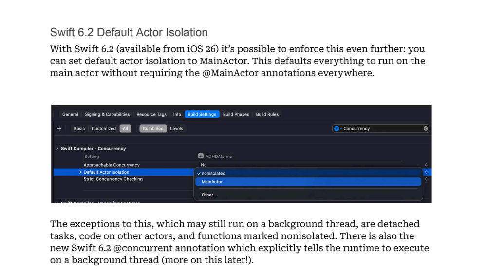Switch to the General tab

click(x=70, y=114)
